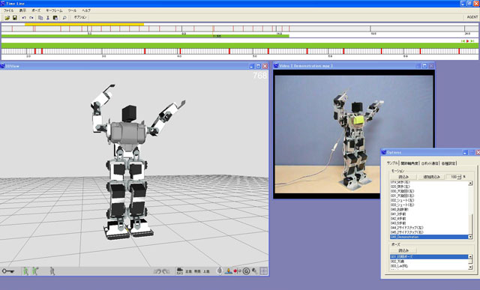Image resolution: width=480 pixels, height=290 pixels.
Task: Click the オプション toolbar button
Action: point(80,17)
